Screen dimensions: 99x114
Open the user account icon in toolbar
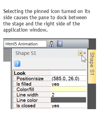click(52, 44)
